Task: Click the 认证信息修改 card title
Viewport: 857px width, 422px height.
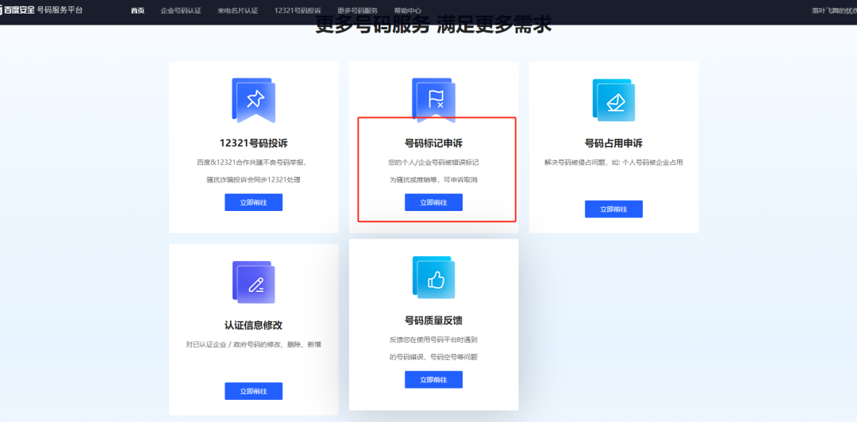Action: pyautogui.click(x=254, y=324)
